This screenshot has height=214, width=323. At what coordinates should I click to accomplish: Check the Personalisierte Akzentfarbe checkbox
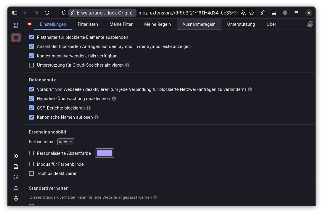tap(31, 153)
